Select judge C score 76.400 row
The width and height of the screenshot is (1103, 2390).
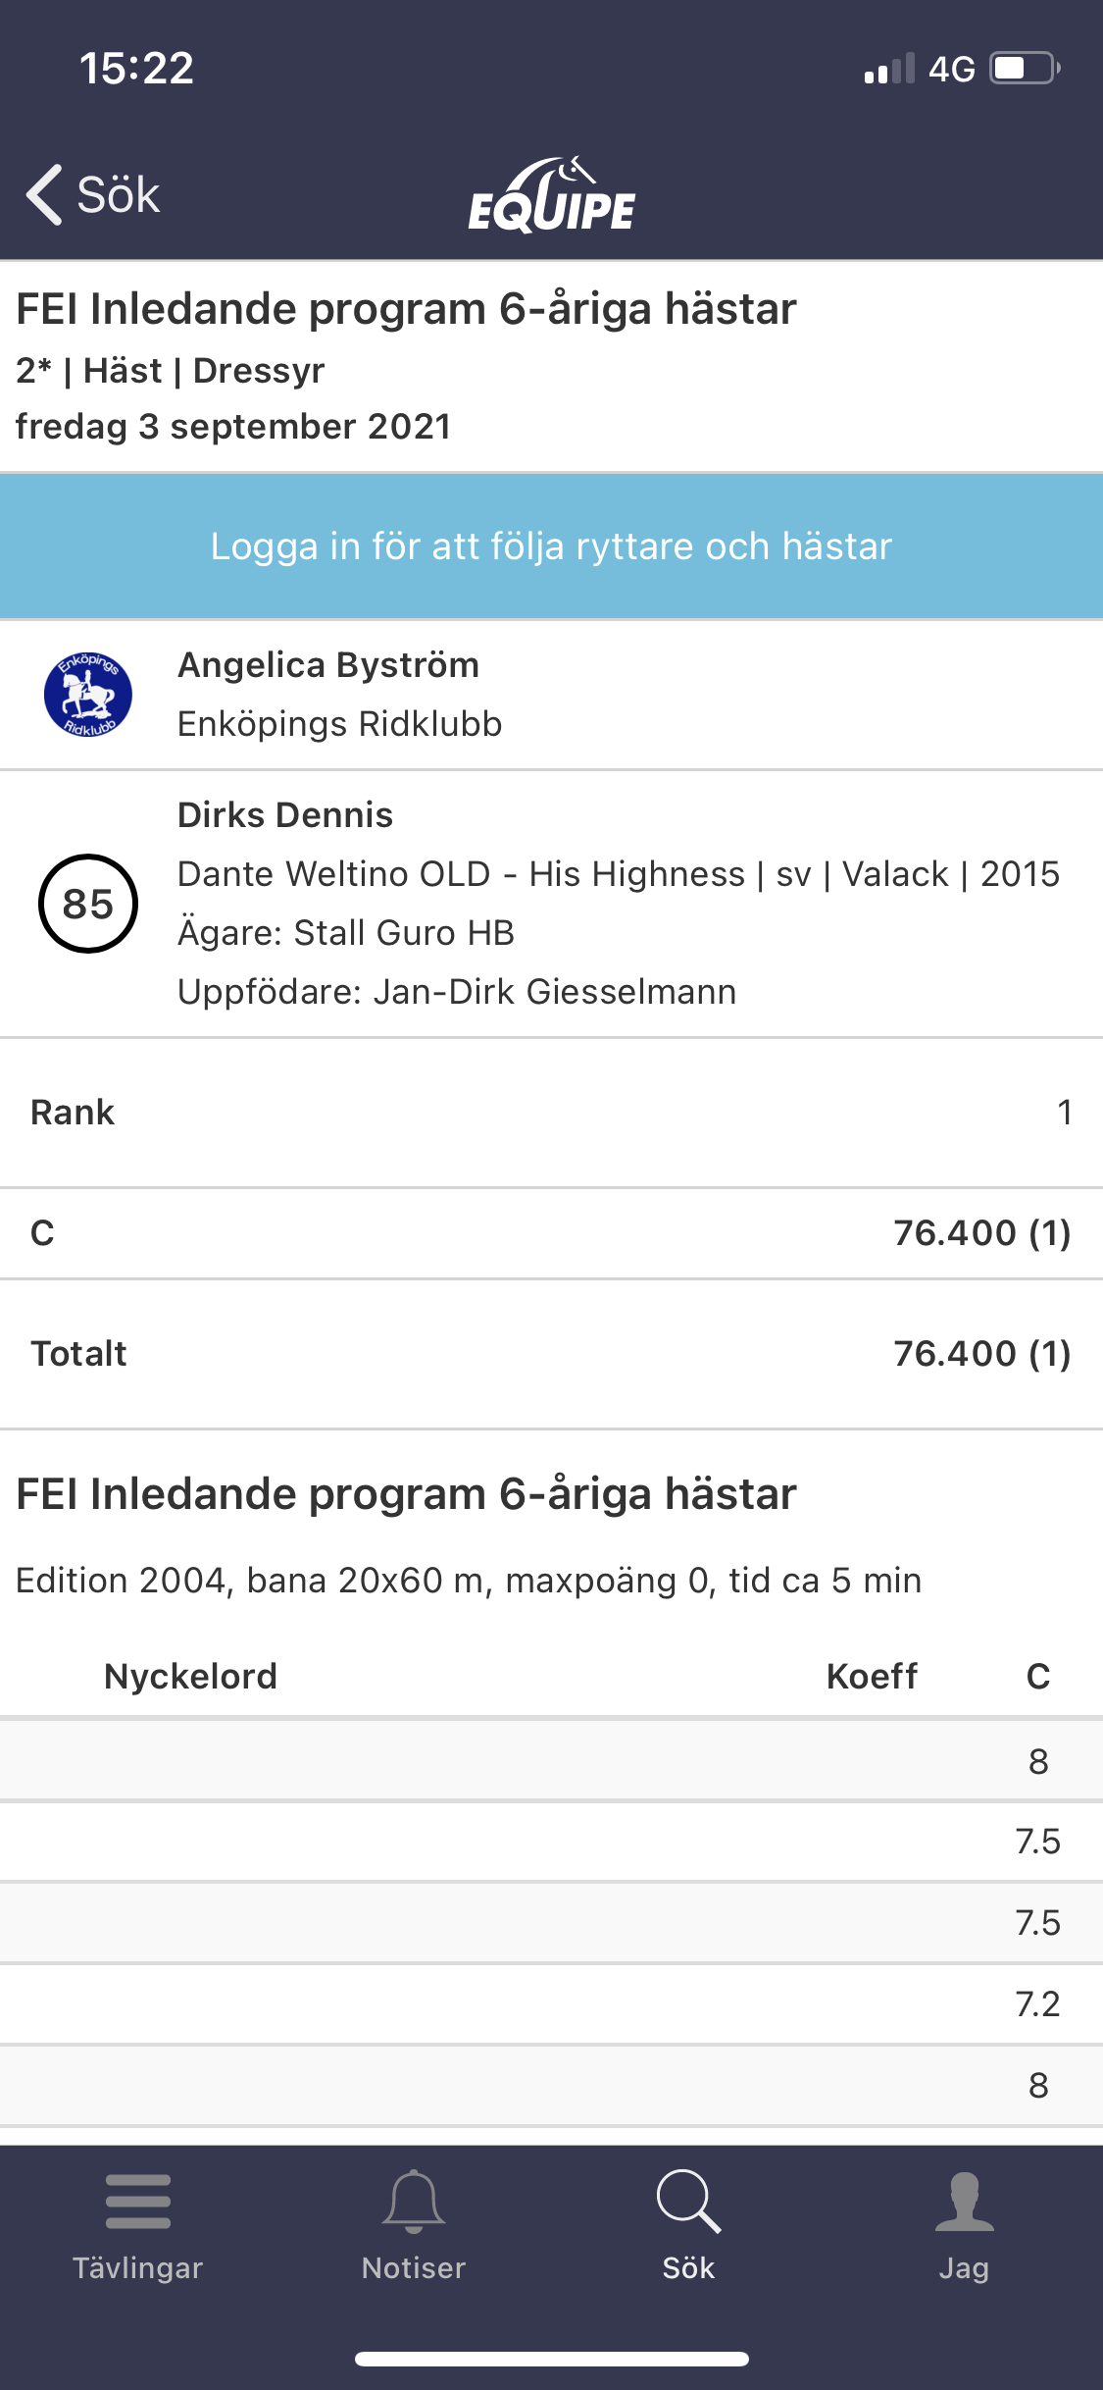tap(551, 1233)
